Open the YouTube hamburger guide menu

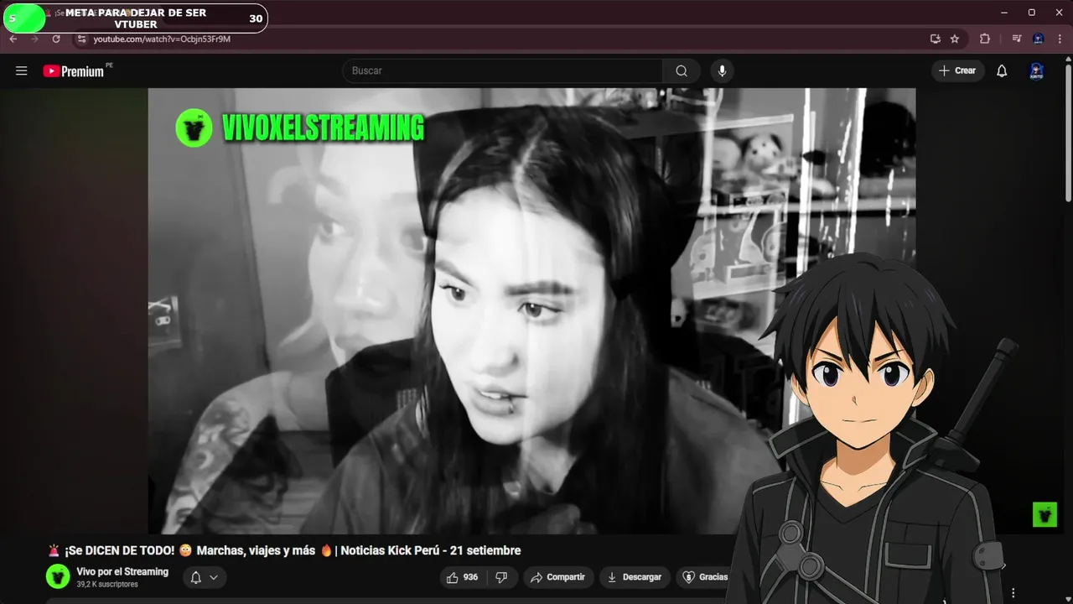pyautogui.click(x=22, y=71)
